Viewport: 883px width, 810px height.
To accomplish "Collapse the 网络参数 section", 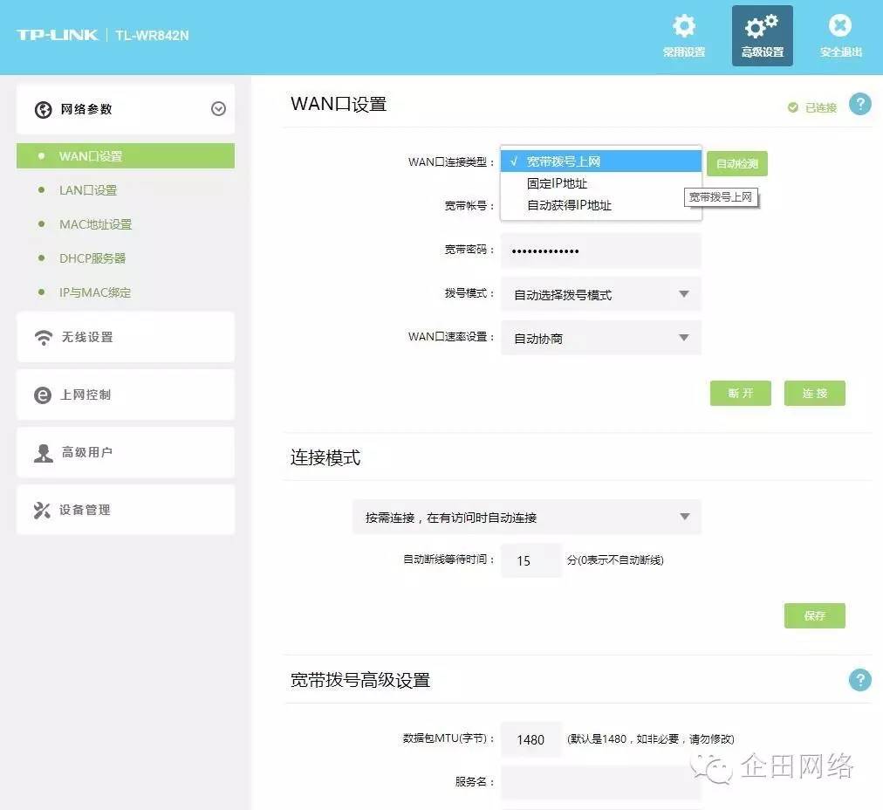I will 218,108.
